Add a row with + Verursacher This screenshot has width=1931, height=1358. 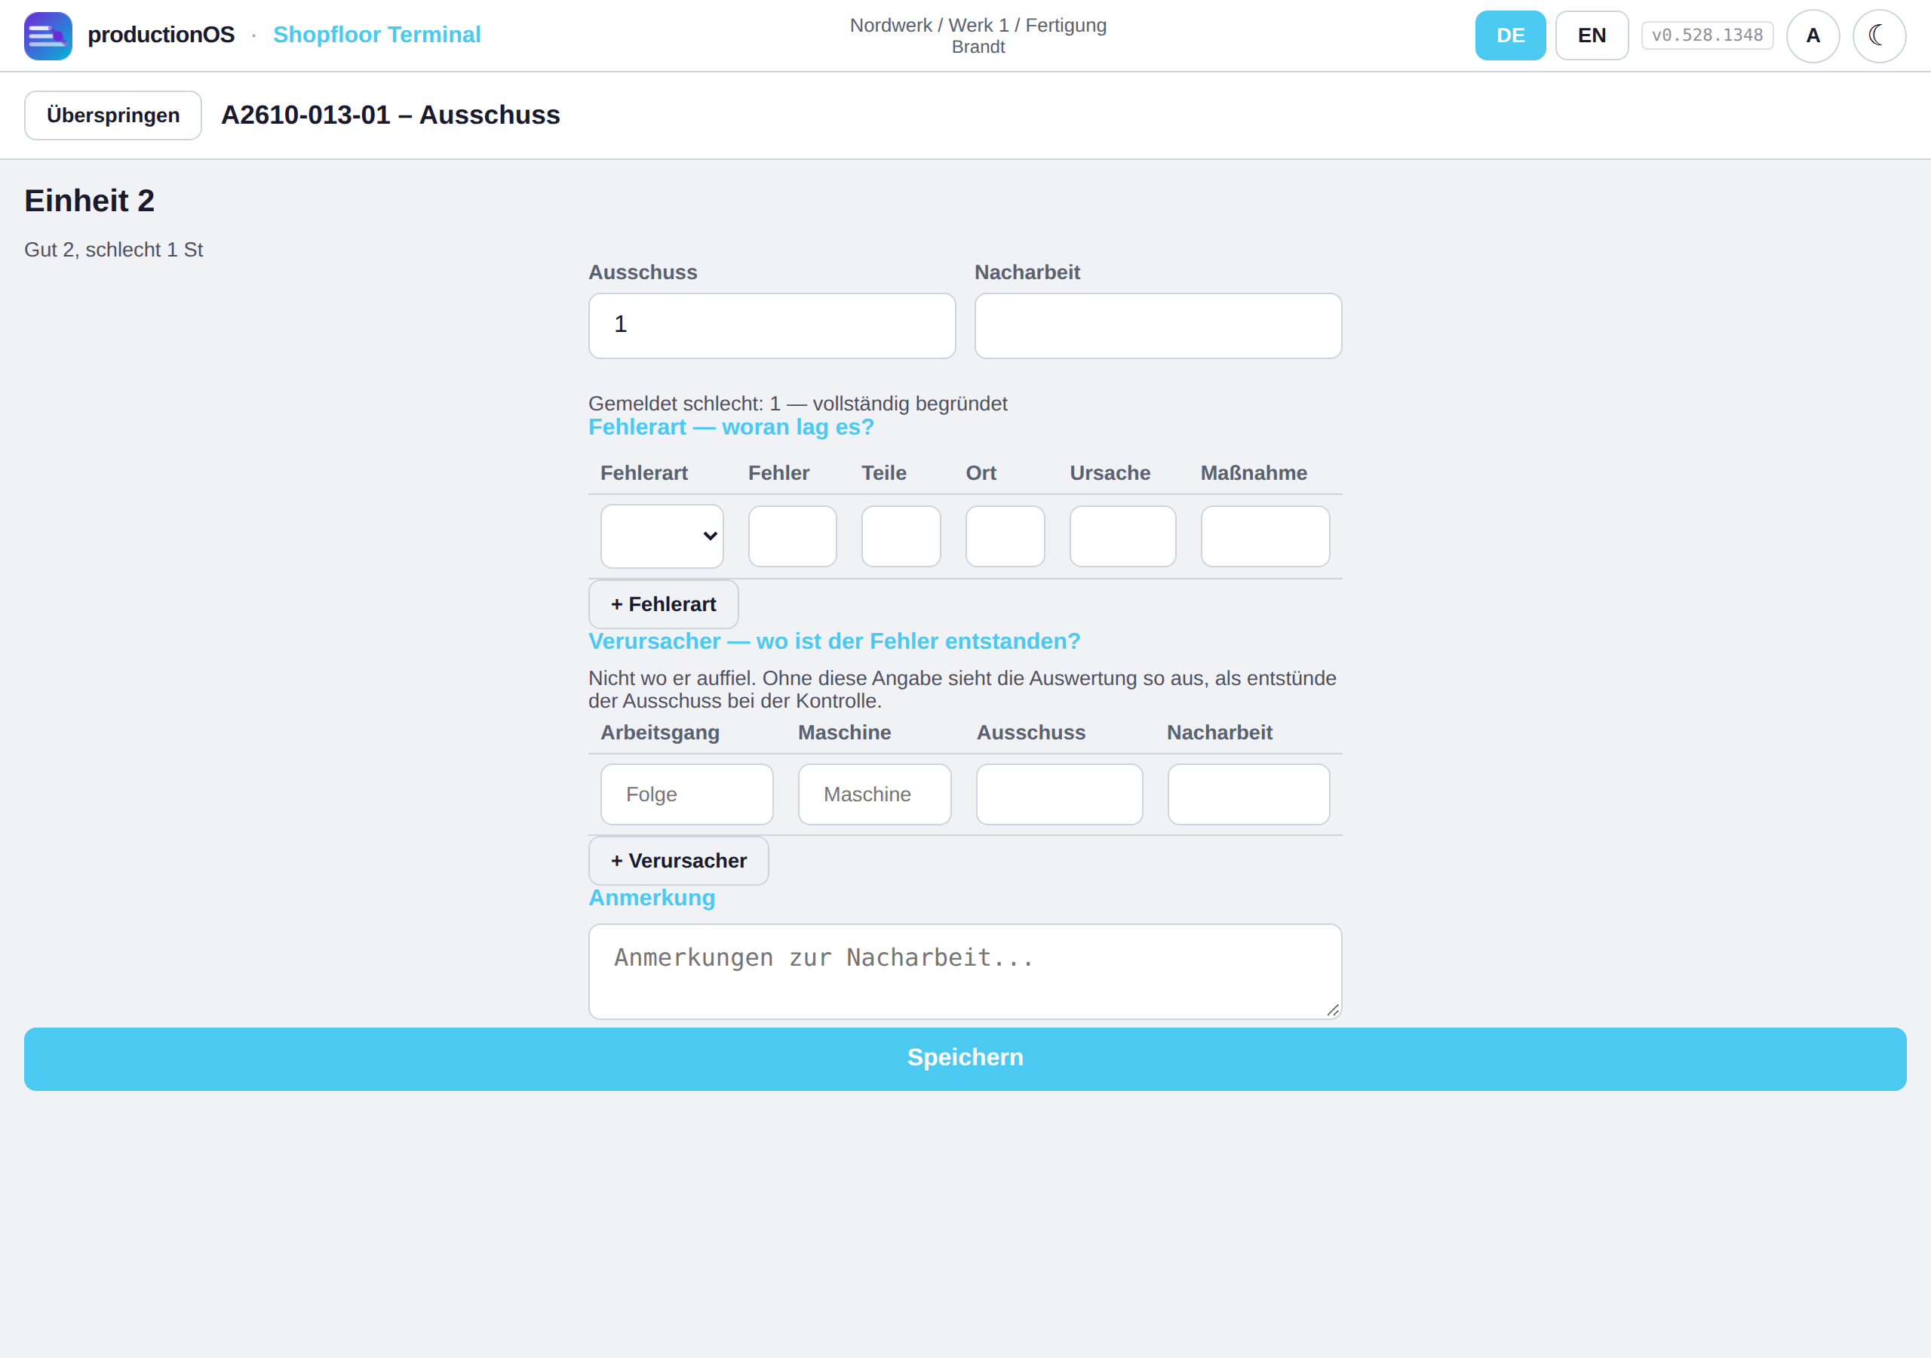[x=678, y=861]
